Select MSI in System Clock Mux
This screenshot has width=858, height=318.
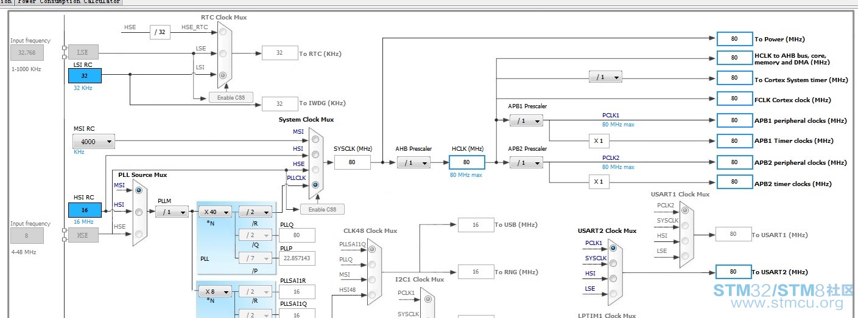[x=315, y=139]
